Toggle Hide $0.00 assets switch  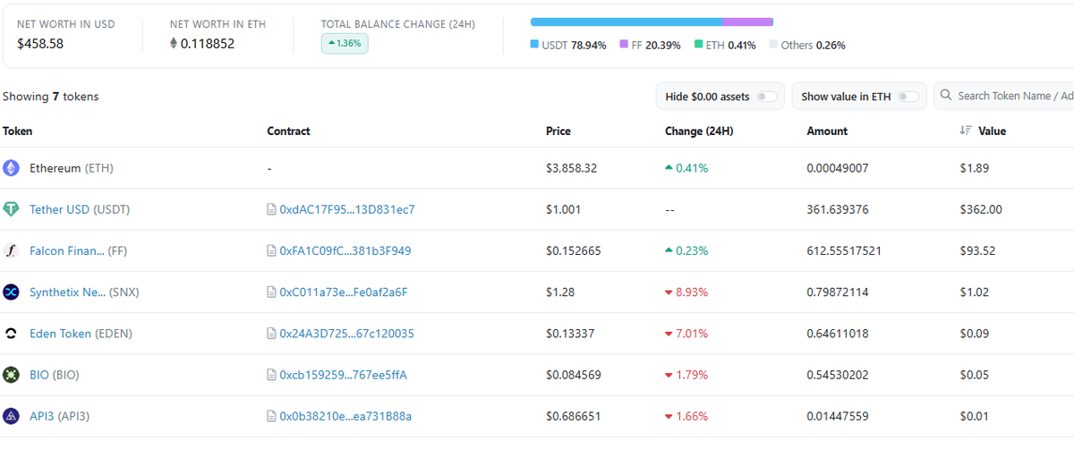pos(766,97)
